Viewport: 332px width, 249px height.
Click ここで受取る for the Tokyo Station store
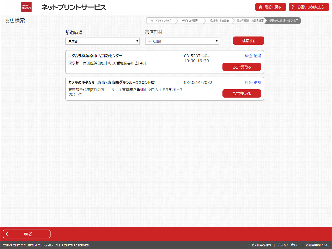click(x=242, y=93)
